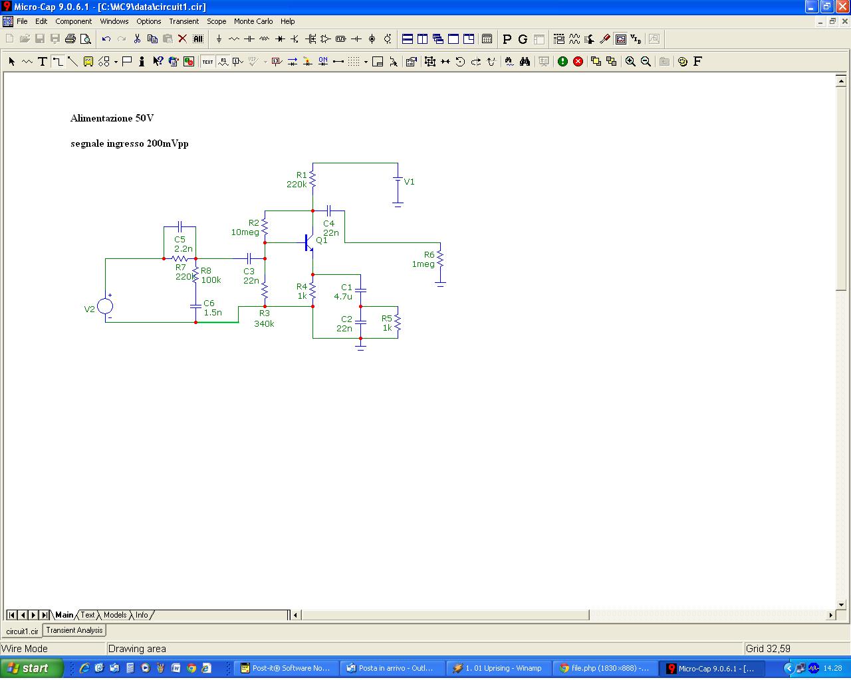Open the calculator tool
This screenshot has height=680, width=851.
click(x=487, y=39)
